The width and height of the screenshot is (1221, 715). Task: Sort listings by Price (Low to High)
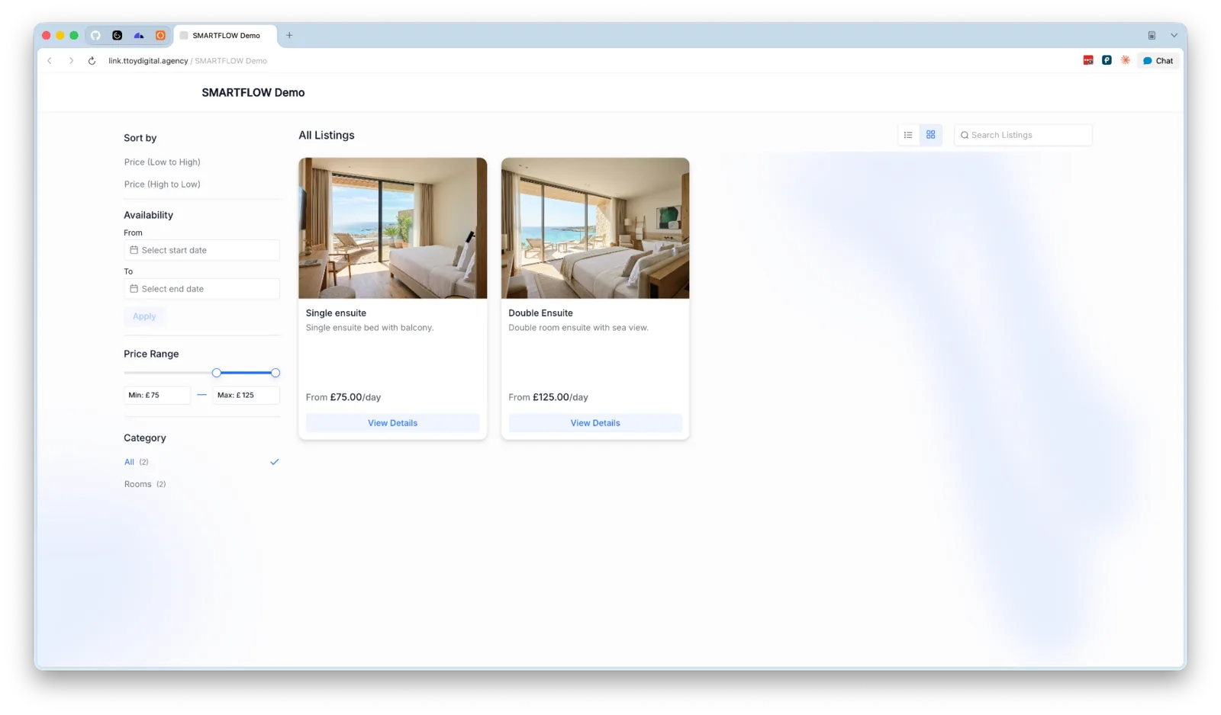click(x=162, y=162)
